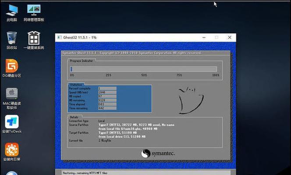Click the Symantec logo in Ghost
291x175 pixels.
click(x=158, y=154)
